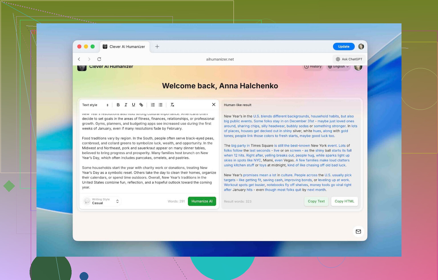Clear the input text with X
The image size is (438, 280).
(214, 104)
